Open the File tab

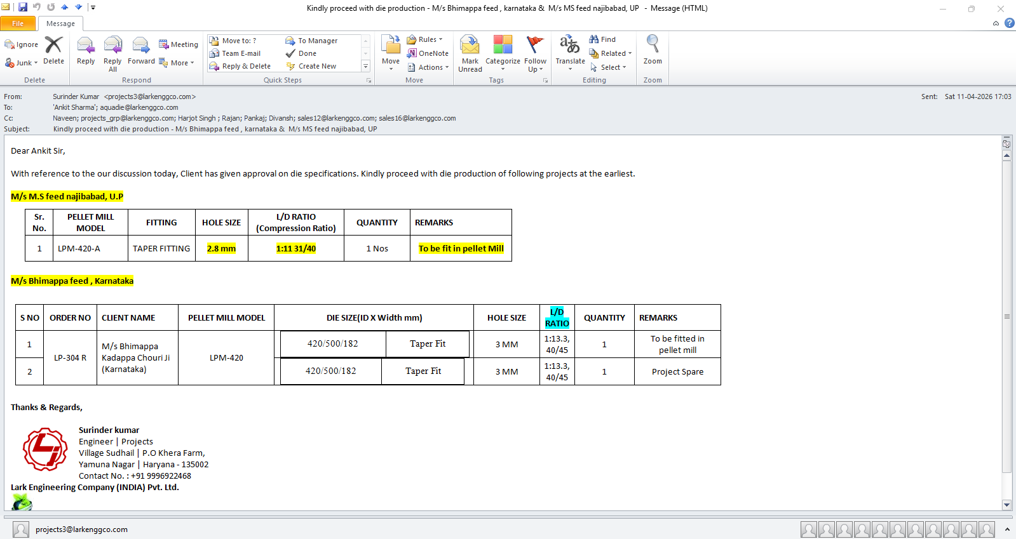tap(18, 23)
